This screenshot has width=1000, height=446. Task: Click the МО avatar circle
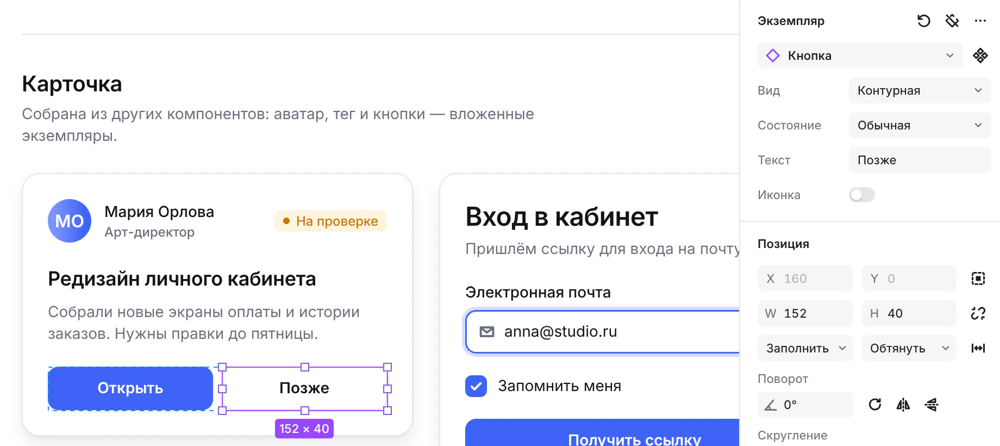click(70, 221)
